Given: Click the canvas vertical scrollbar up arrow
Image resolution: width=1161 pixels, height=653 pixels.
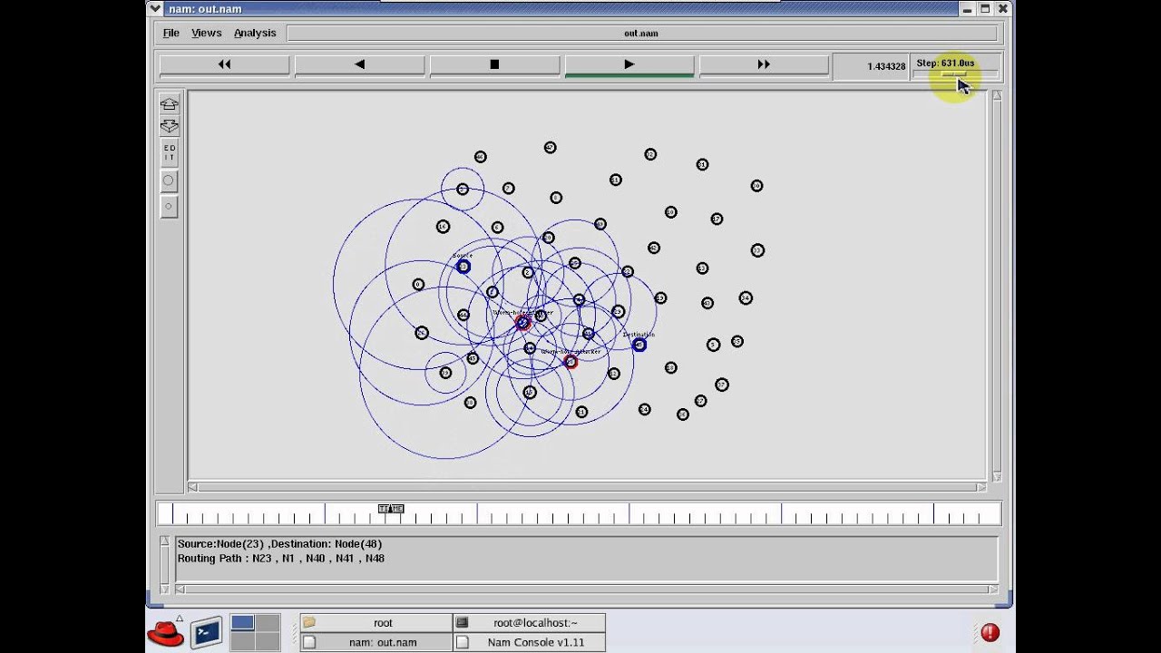Looking at the screenshot, I should [997, 95].
